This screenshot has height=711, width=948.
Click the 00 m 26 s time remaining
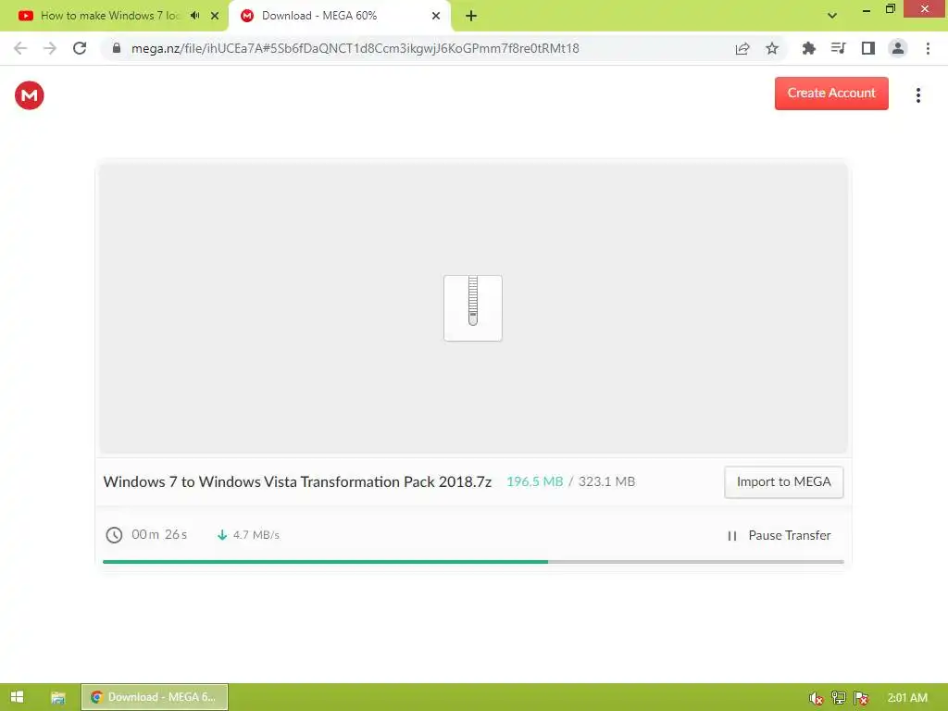(159, 534)
